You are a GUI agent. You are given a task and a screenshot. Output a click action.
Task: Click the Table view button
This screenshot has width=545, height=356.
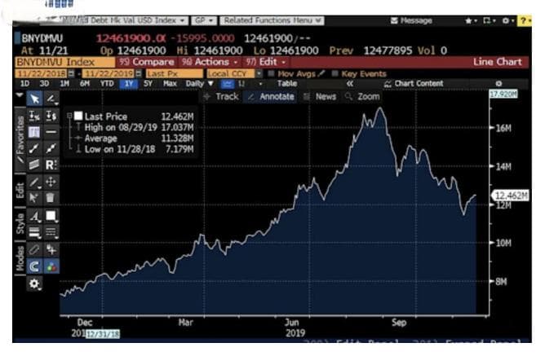pos(287,84)
